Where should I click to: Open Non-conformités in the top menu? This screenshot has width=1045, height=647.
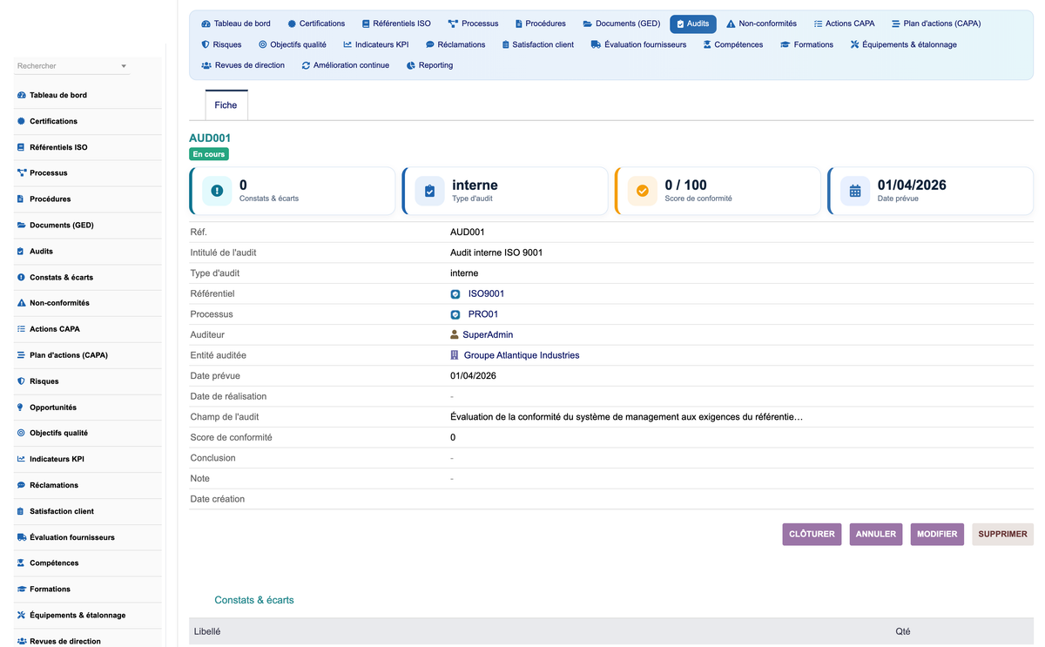761,24
